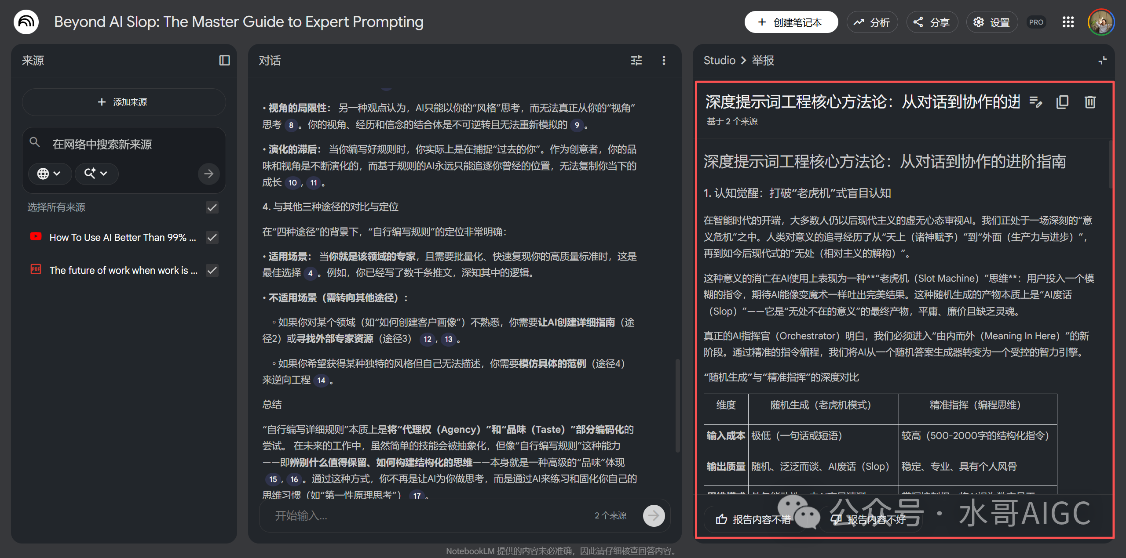1126x558 pixels.
Task: Focus the 开始输入 chat input field
Action: tap(427, 515)
